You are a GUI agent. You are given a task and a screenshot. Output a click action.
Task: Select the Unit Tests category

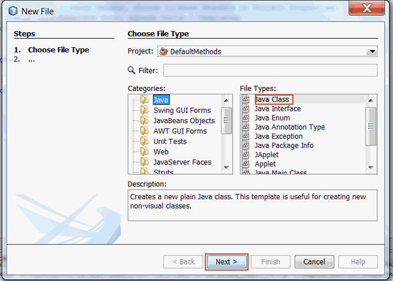coord(170,141)
